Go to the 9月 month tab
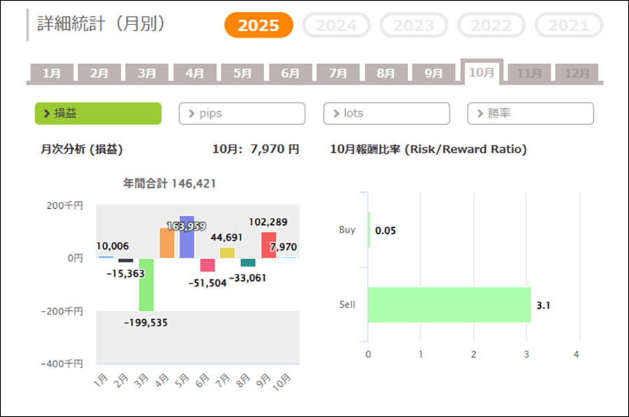Viewport: 629px width, 417px height. [434, 73]
